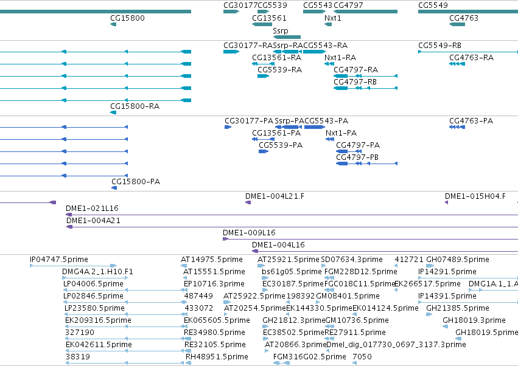Select the FGM316G02.5prime EST label
This screenshot has width=518, height=366.
310,357
